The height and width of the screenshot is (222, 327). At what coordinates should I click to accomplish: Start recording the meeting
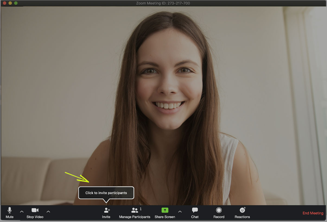(x=219, y=213)
